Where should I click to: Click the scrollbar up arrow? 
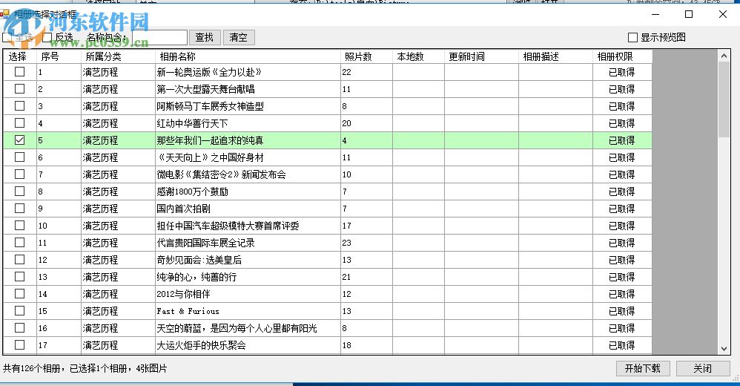(724, 56)
